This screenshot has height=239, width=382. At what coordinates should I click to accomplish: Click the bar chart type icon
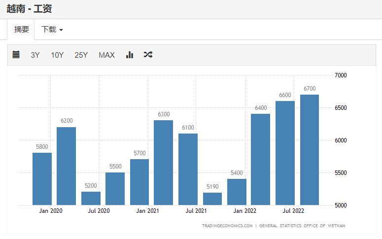(130, 55)
